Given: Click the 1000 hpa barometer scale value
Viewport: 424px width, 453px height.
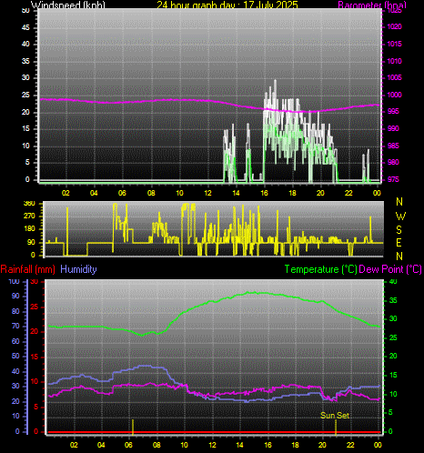Looking at the screenshot, I should tap(395, 95).
